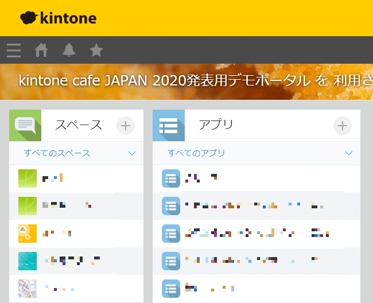Open the second green space thumbnail
The image size is (373, 303).
tap(28, 206)
